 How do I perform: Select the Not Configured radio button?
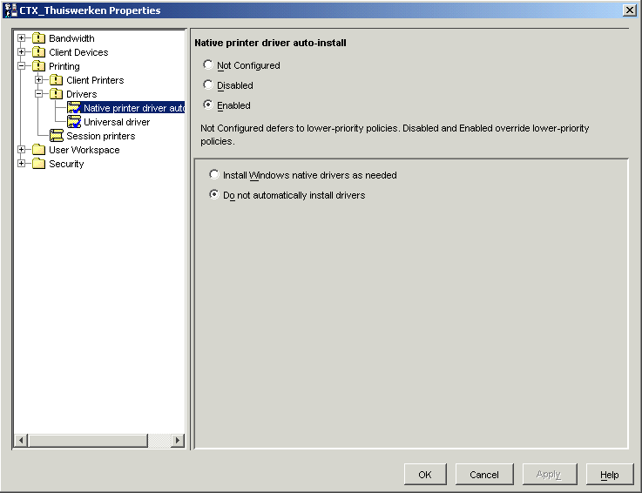point(207,65)
